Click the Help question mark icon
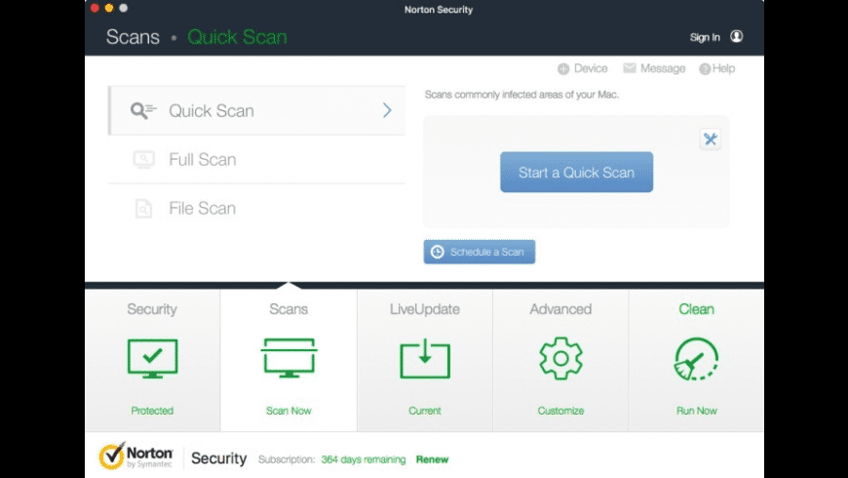 705,68
